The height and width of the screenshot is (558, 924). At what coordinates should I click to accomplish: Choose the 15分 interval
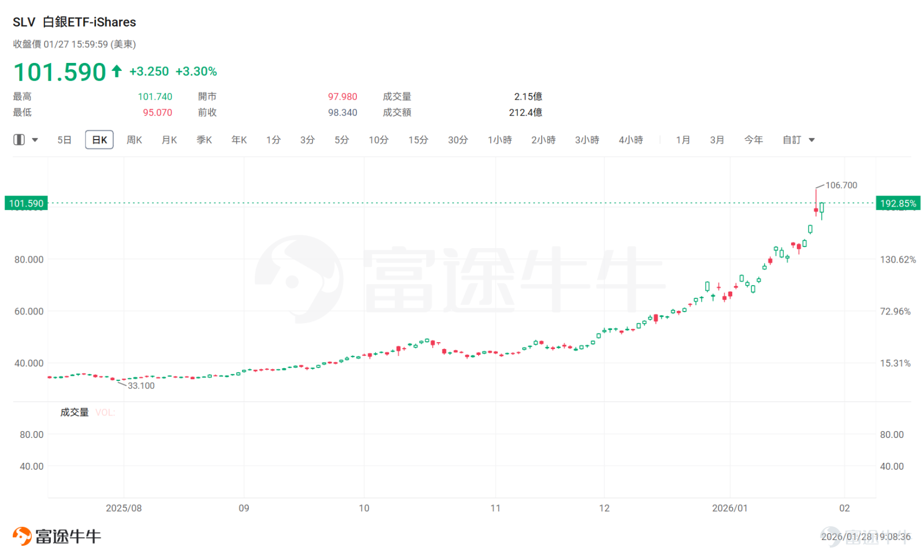click(418, 140)
